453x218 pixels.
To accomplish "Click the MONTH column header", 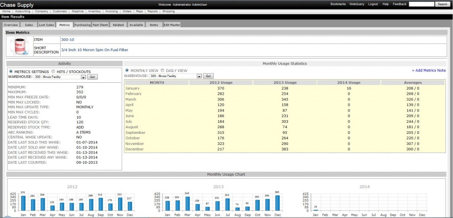I will 157,82.
